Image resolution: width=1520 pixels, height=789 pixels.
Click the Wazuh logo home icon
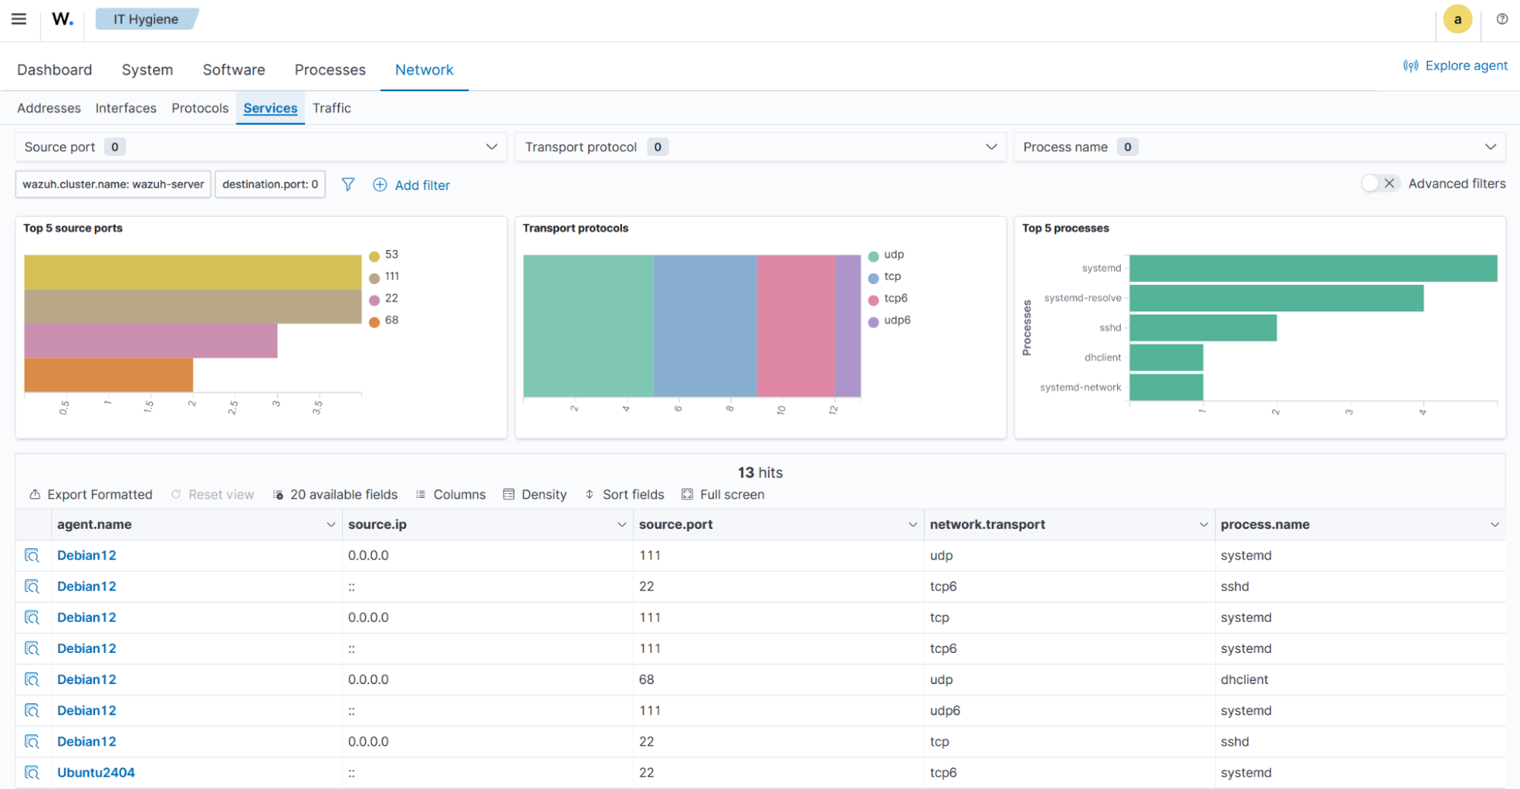62,19
